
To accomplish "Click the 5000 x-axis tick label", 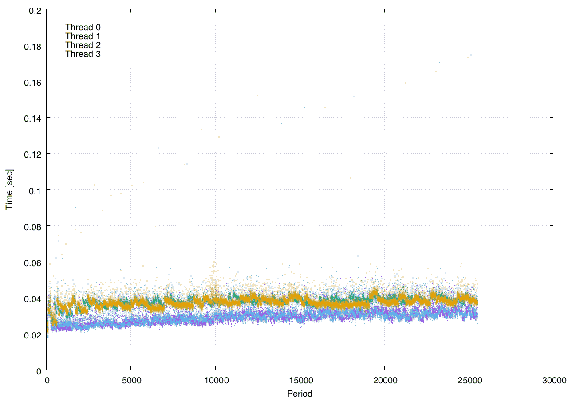I will (130, 380).
